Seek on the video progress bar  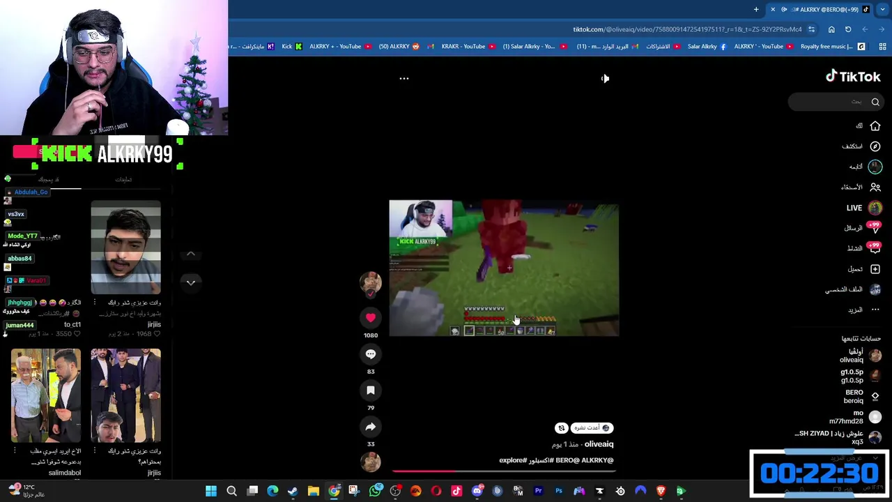504,471
